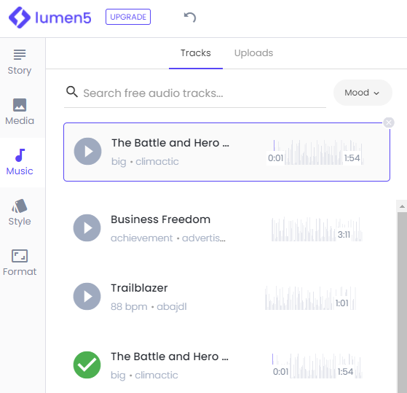Play the selected Battle and Hero track

click(x=87, y=151)
